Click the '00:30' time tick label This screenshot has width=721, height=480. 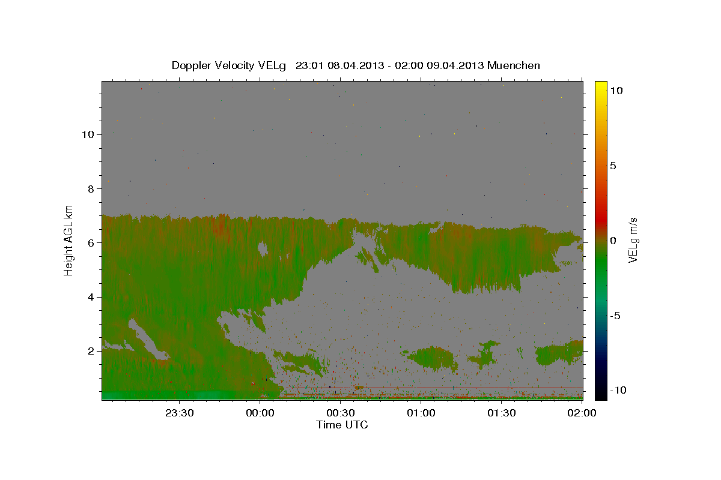tap(341, 413)
